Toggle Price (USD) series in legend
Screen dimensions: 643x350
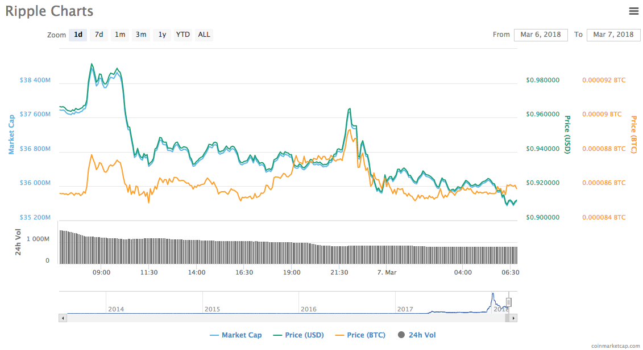[x=298, y=335]
